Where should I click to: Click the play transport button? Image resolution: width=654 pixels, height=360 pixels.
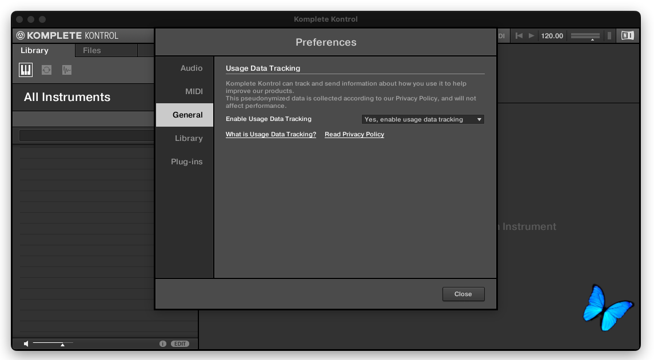click(532, 36)
